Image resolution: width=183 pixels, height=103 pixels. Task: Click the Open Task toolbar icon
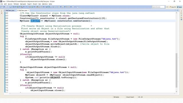39,7
